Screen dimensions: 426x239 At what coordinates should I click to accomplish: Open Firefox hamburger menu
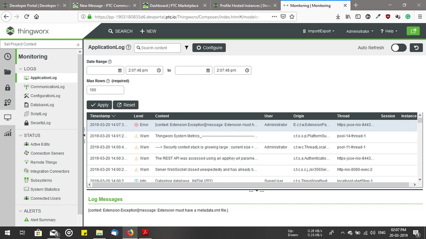pyautogui.click(x=420, y=17)
